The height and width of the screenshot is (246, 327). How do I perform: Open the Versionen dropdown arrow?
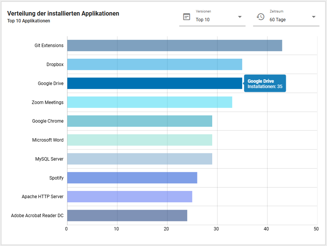point(239,17)
